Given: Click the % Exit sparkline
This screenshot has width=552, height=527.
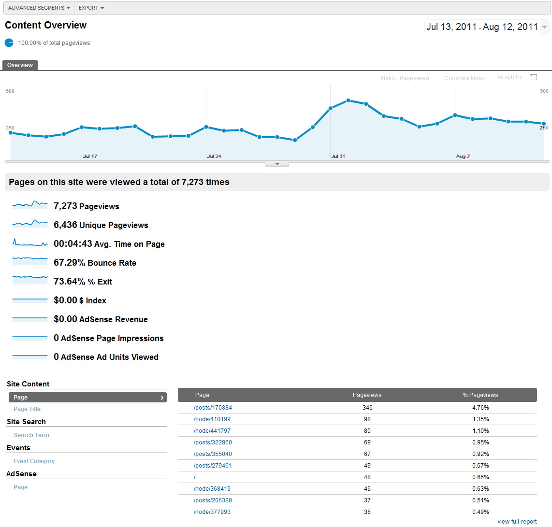Looking at the screenshot, I should tap(30, 280).
